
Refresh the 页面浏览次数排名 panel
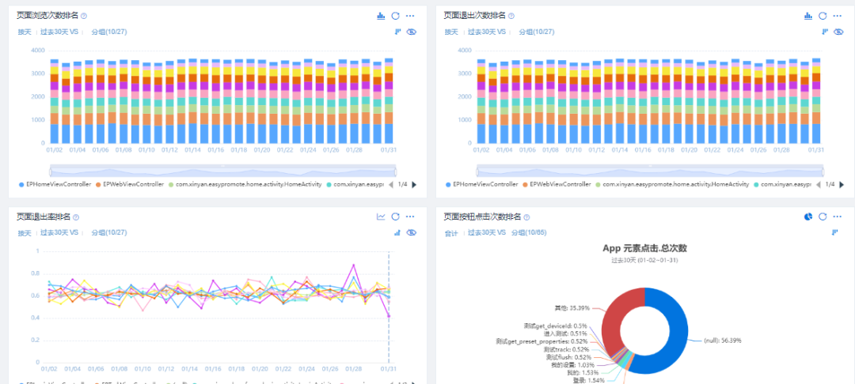(x=395, y=16)
